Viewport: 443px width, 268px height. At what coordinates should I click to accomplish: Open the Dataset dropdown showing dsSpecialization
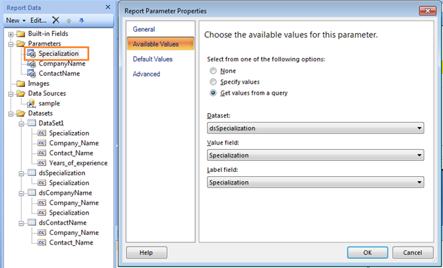[316, 128]
